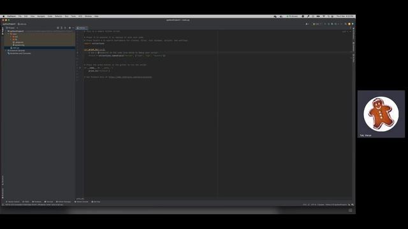Expand the External Libraries node

(6, 51)
